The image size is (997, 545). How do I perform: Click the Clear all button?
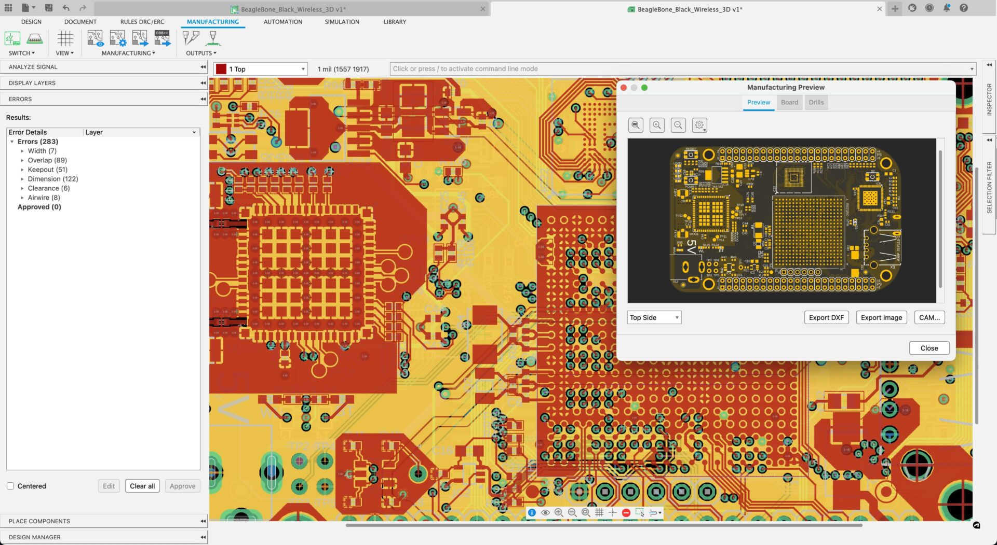tap(142, 486)
